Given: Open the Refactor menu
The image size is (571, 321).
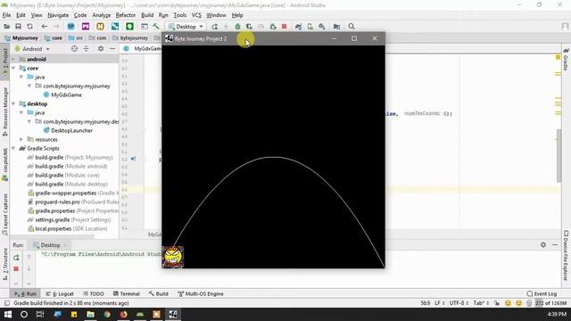Looking at the screenshot, I should pyautogui.click(x=126, y=15).
